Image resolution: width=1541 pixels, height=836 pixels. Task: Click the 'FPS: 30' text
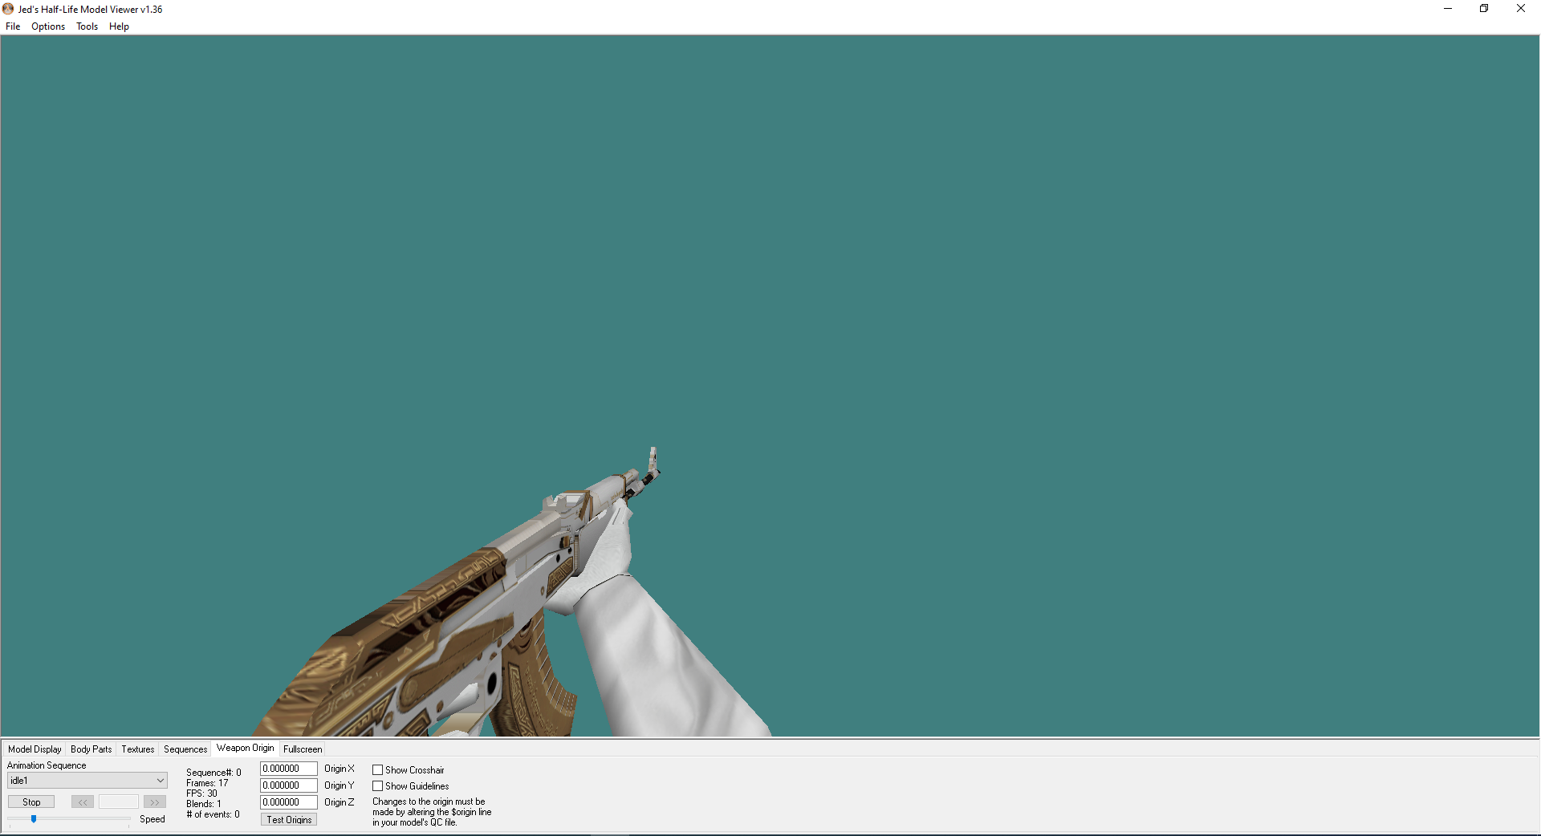pyautogui.click(x=201, y=793)
